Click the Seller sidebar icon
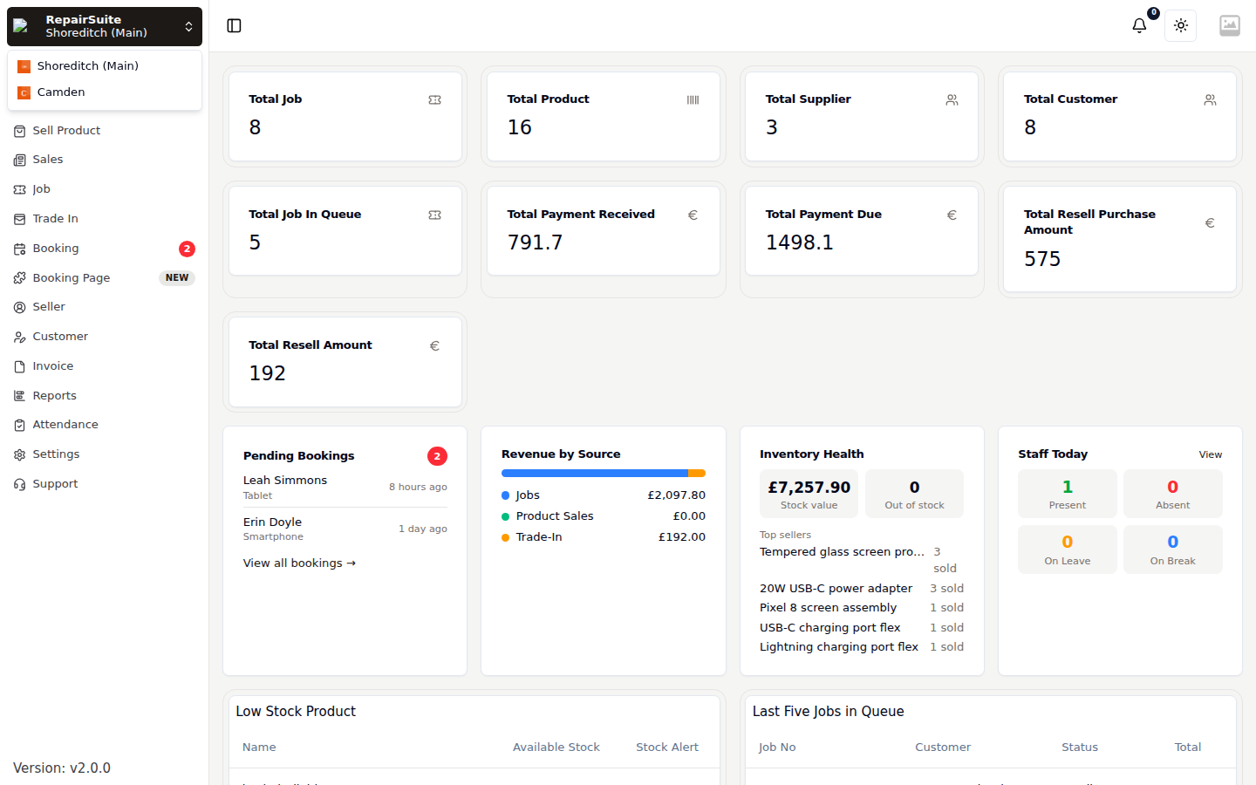 (x=19, y=307)
